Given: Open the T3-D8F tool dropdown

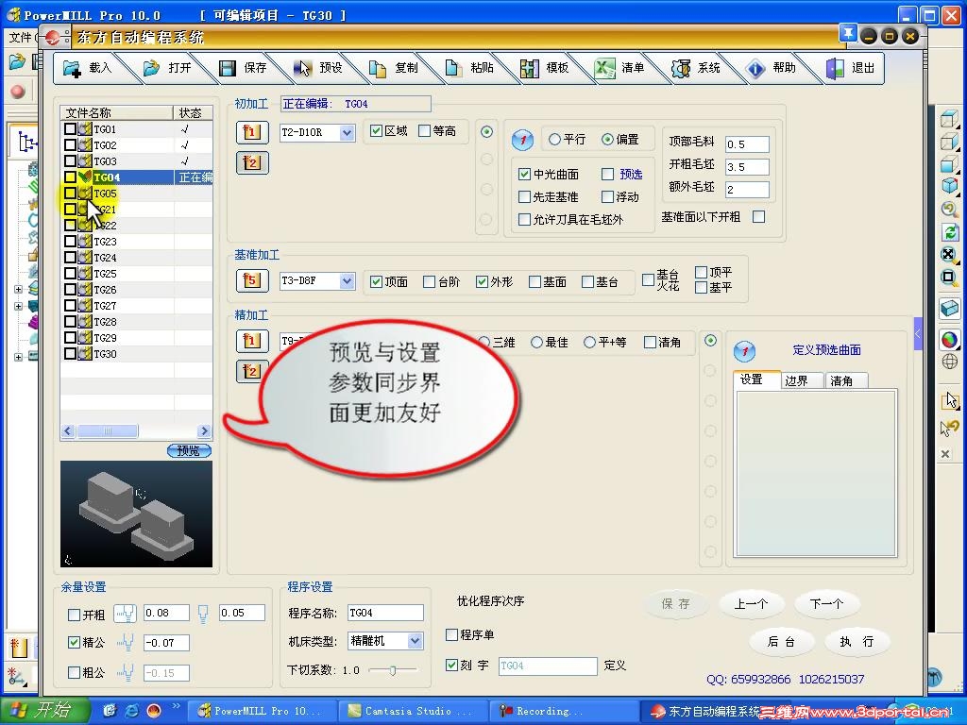Looking at the screenshot, I should click(348, 281).
